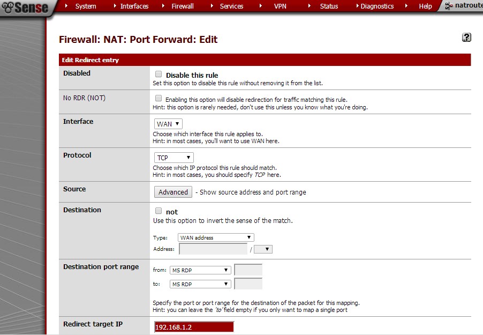Click the custom 'from' port text box
The image size is (483, 335).
(248, 270)
